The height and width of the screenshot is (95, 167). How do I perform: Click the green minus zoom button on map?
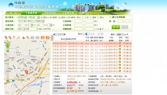click(8, 81)
